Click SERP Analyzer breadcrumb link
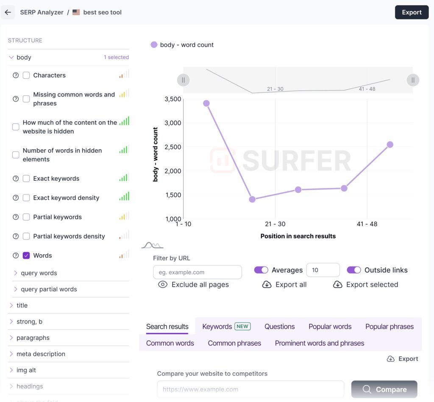This screenshot has height=402, width=434. pos(42,12)
